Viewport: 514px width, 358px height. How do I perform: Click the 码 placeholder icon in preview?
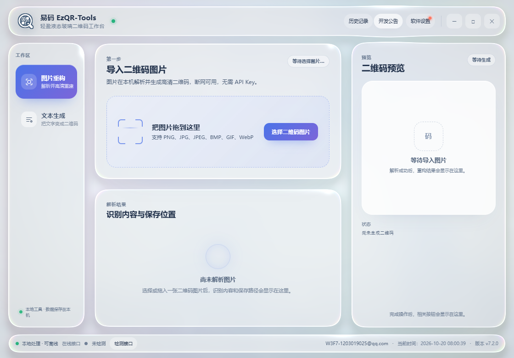pyautogui.click(x=429, y=136)
